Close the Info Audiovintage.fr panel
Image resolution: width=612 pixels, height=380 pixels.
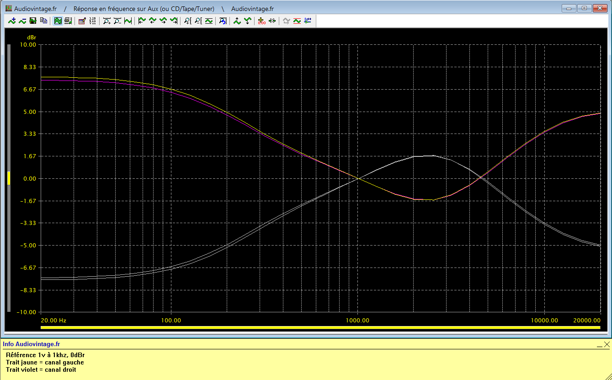[607, 344]
